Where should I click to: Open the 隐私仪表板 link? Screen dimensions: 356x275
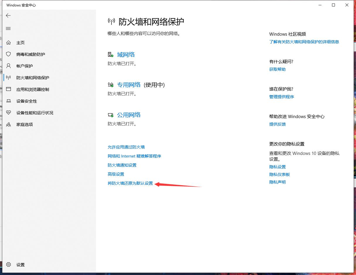click(279, 174)
